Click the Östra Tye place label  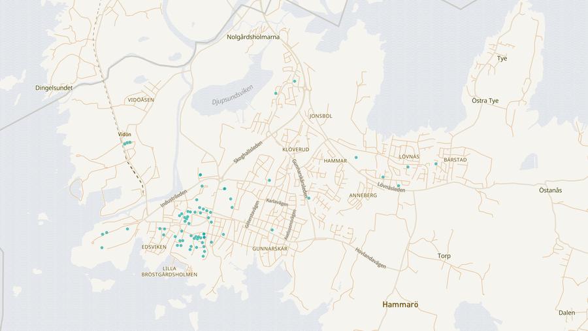(485, 101)
